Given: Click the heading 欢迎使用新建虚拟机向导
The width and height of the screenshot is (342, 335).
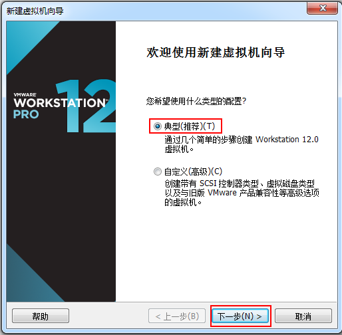Looking at the screenshot, I should (x=216, y=53).
